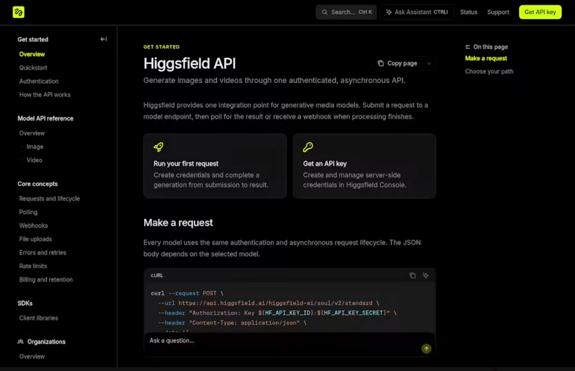Collapse the sidebar with arrow icon
The width and height of the screenshot is (575, 371).
tap(103, 39)
